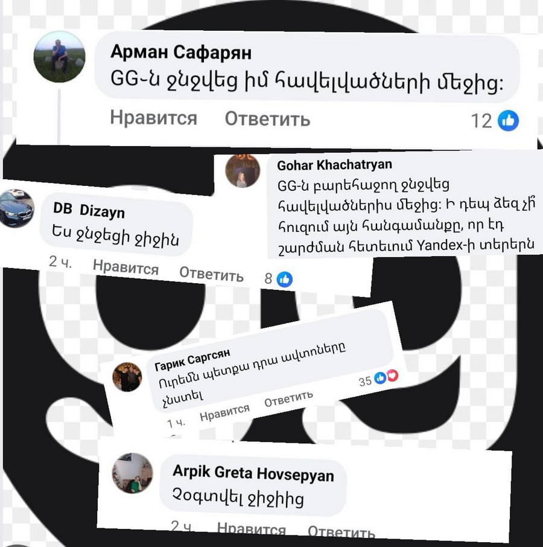Open Арман Сафарян's profile picture
This screenshot has height=547, width=543.
point(59,57)
